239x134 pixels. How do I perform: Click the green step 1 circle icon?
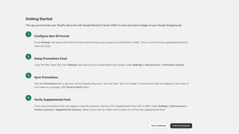[x=28, y=34]
